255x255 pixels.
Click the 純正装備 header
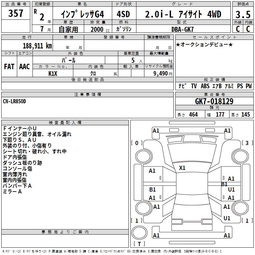pos(214,79)
